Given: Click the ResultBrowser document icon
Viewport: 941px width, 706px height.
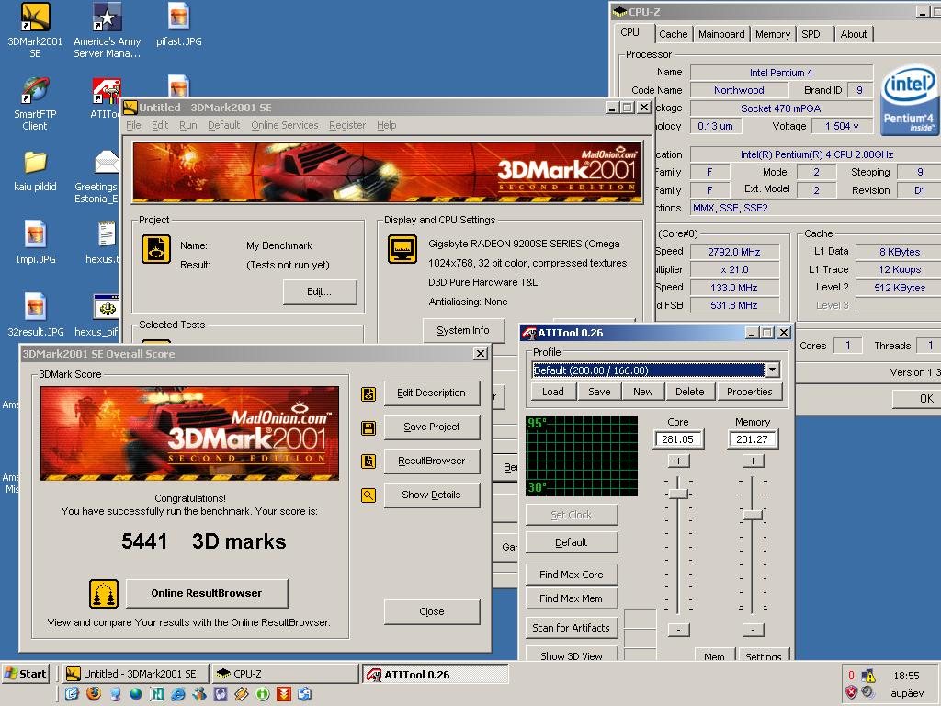Looking at the screenshot, I should click(x=368, y=461).
